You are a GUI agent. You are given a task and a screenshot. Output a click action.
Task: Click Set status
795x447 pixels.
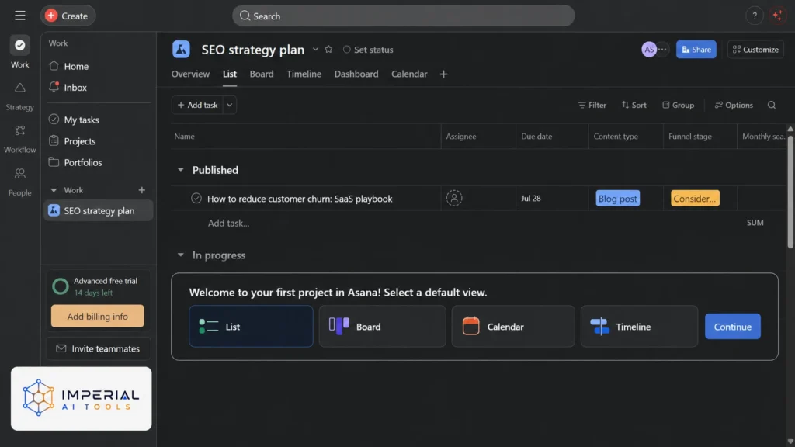368,50
